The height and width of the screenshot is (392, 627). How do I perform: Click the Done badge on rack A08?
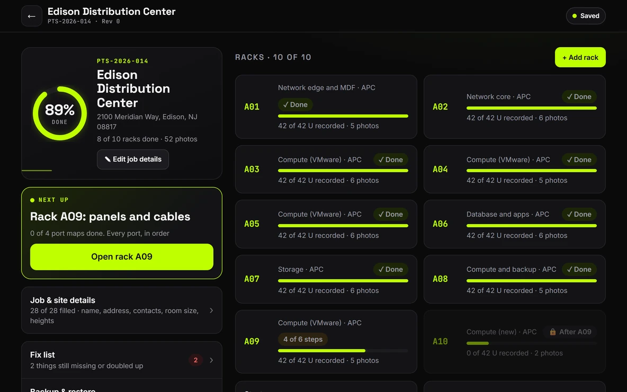click(579, 270)
